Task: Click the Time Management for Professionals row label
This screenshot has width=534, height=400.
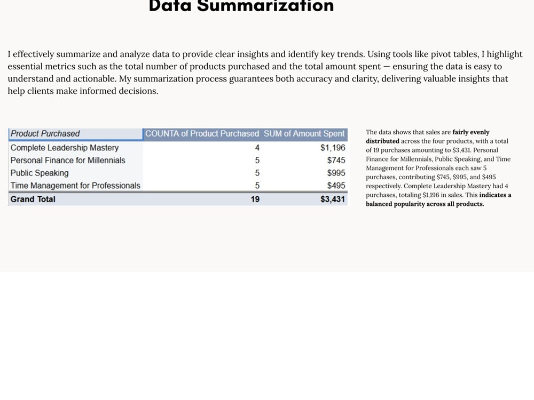Action: (x=75, y=186)
